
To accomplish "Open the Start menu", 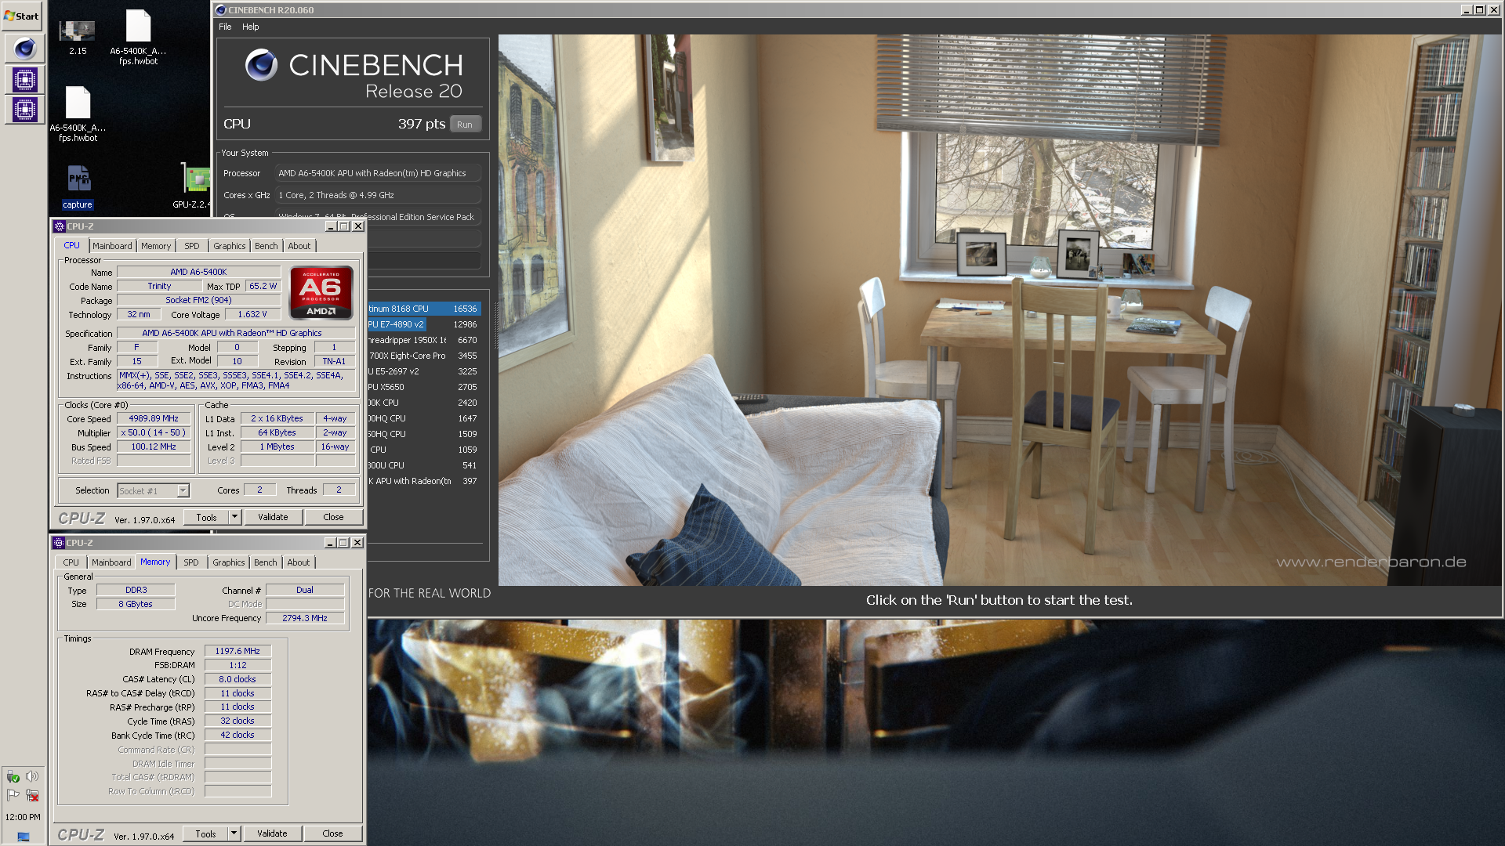I will [x=21, y=16].
